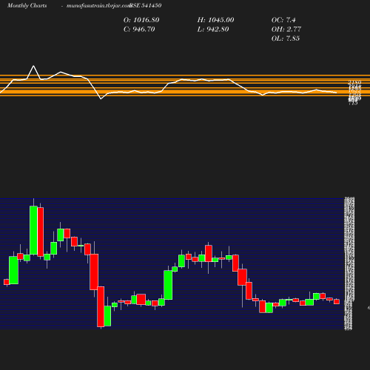
Task: Select the open value "O: 1016.80"
Action: pos(141,20)
